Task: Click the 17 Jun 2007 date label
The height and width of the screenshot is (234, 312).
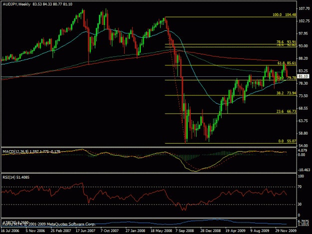Action: [85, 231]
